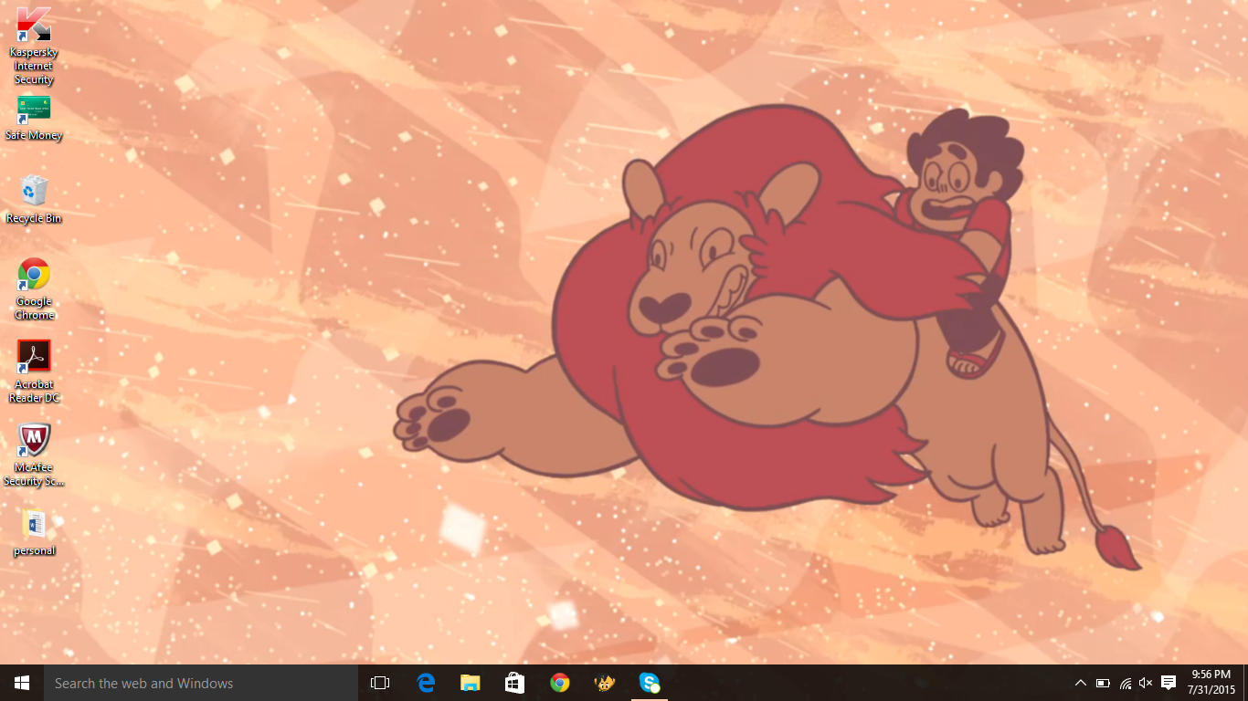
Task: Switch to Skype in the taskbar
Action: point(650,683)
